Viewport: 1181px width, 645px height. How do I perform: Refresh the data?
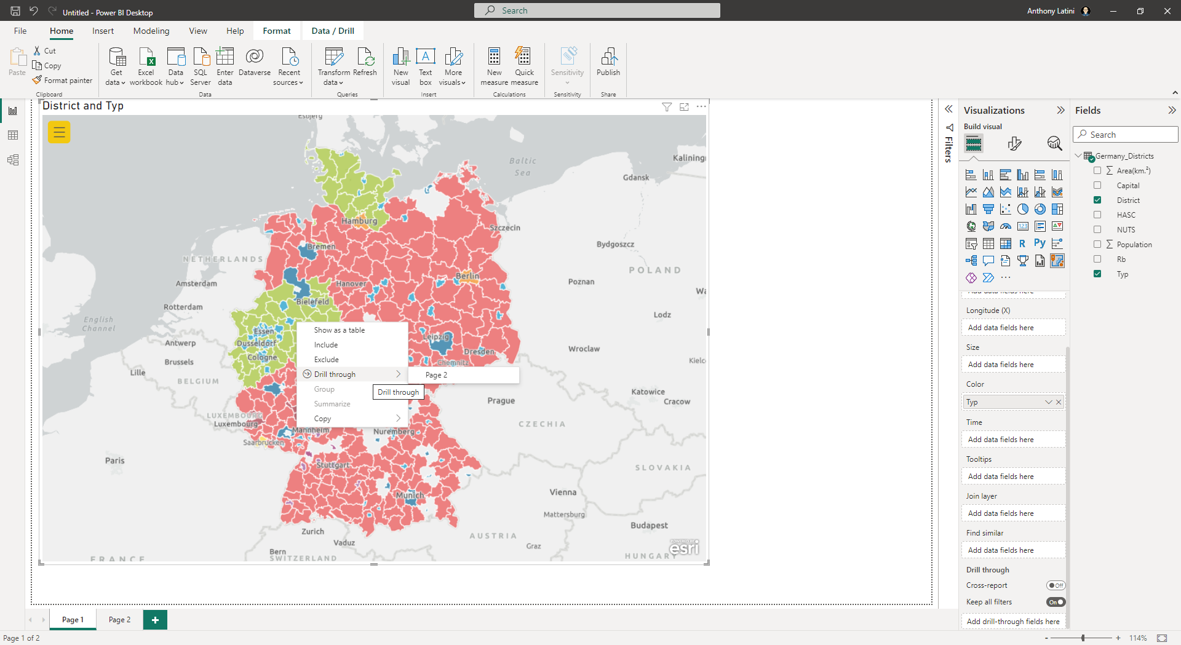365,65
